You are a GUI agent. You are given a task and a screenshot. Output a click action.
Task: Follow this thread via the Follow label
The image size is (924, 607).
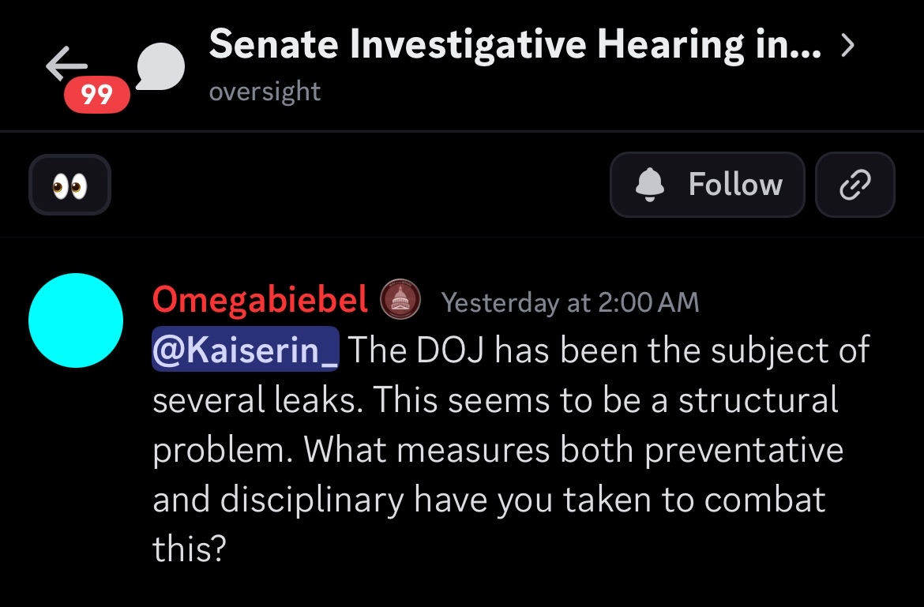click(x=734, y=185)
